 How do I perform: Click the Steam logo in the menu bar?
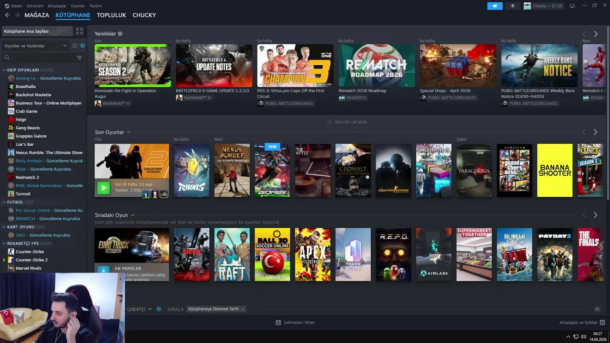coord(7,6)
